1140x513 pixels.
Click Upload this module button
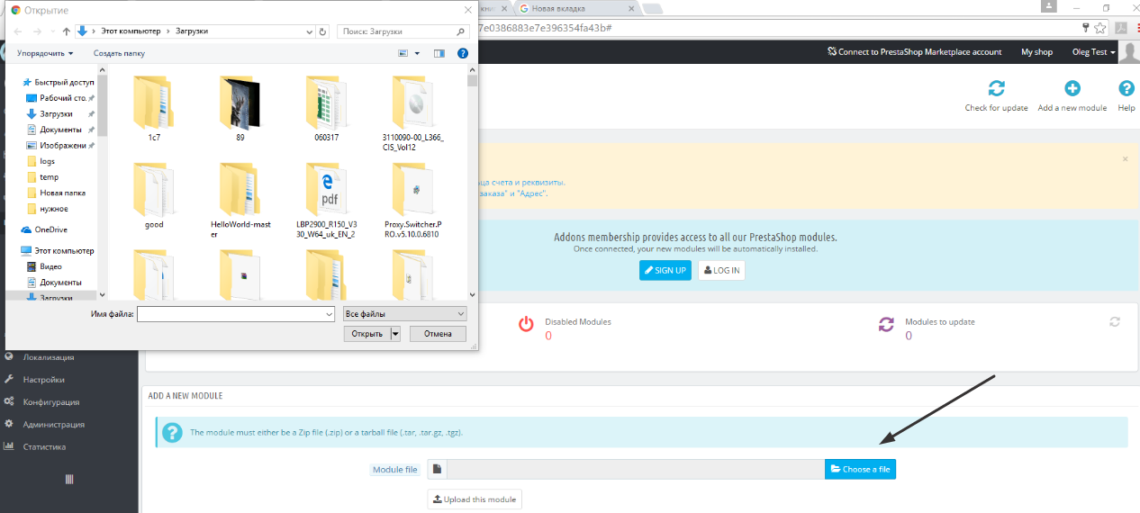(475, 499)
